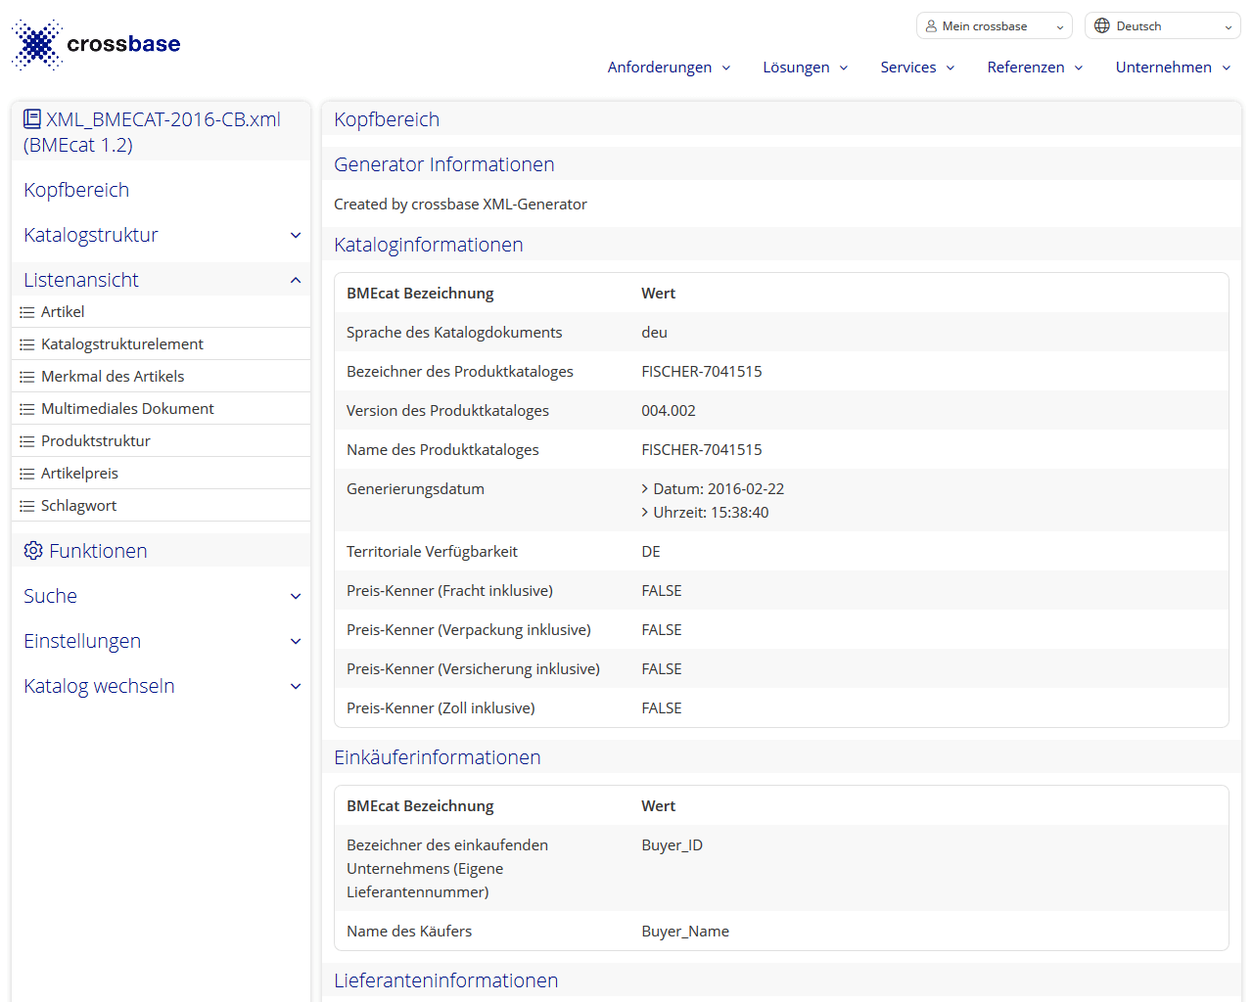Open the Artikel list view

click(63, 312)
